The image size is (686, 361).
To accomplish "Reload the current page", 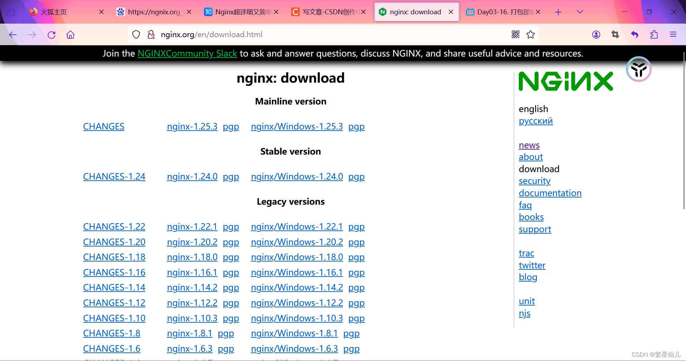I will (51, 34).
